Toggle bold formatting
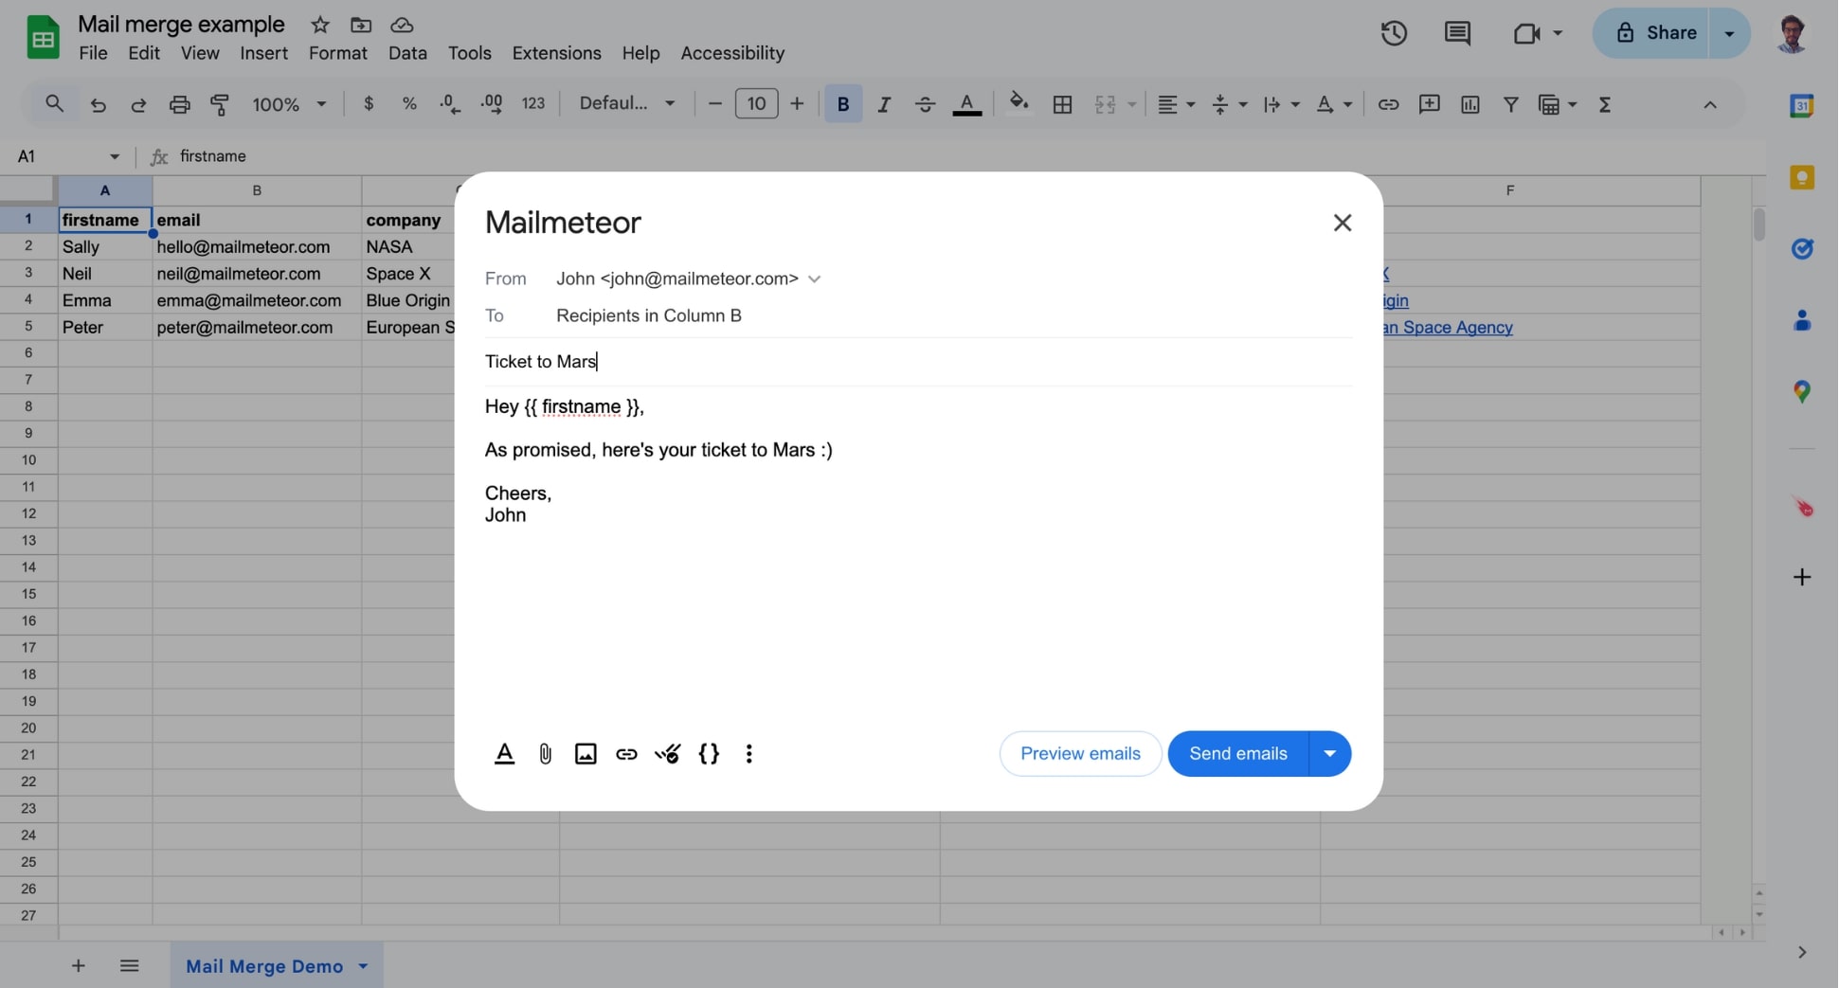This screenshot has width=1839, height=988. tap(842, 104)
